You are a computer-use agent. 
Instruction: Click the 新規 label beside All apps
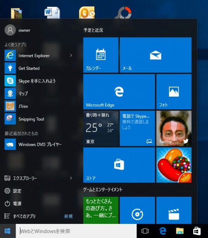pyautogui.click(x=68, y=216)
